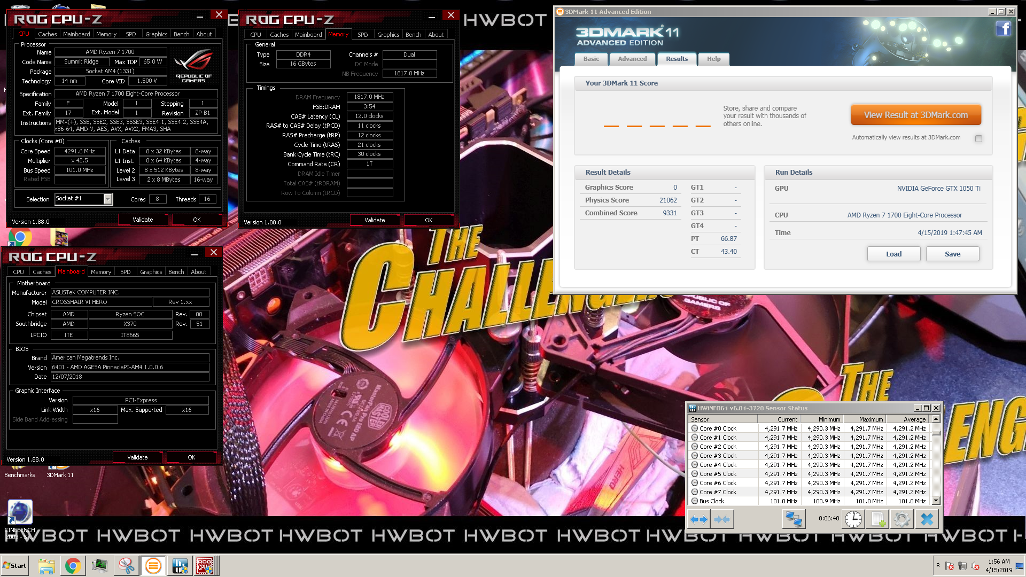Open HWiNFO network computers icon

point(794,519)
